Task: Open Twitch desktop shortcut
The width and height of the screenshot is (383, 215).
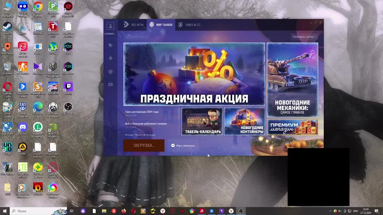Action: 68,88
